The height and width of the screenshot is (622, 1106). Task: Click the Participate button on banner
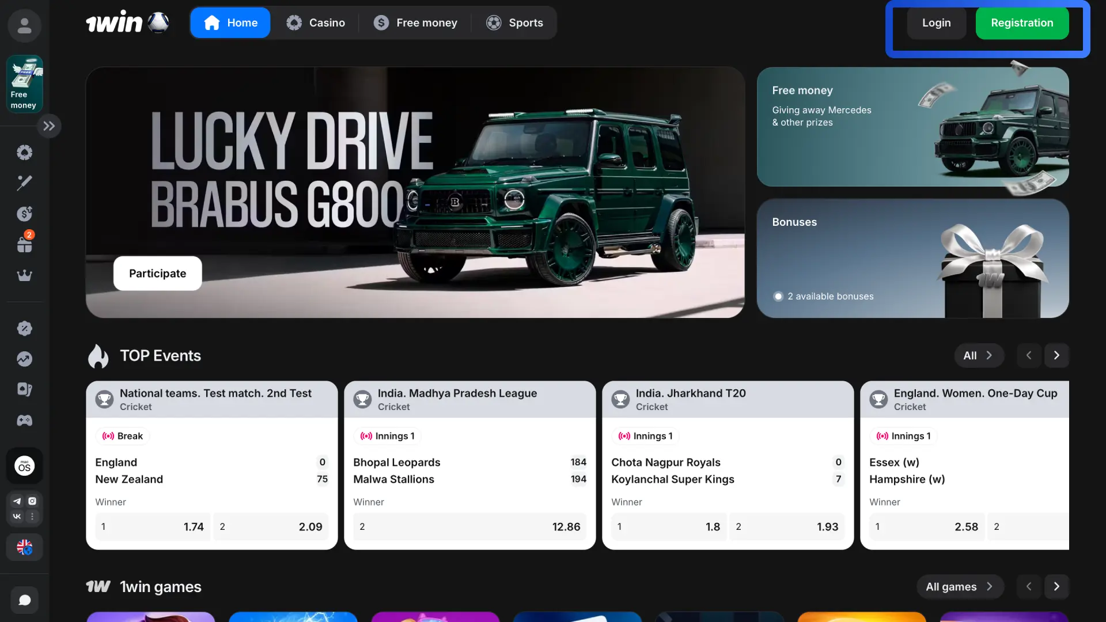pos(157,274)
